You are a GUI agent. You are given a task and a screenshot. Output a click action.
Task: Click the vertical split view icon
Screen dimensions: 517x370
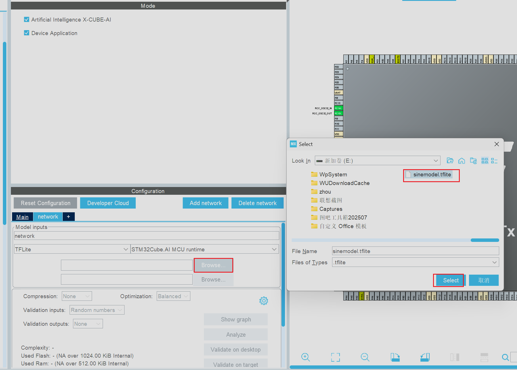click(455, 357)
